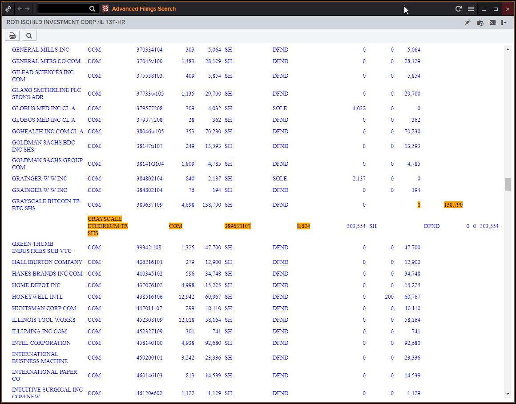Open the hamburger menu

click(471, 9)
